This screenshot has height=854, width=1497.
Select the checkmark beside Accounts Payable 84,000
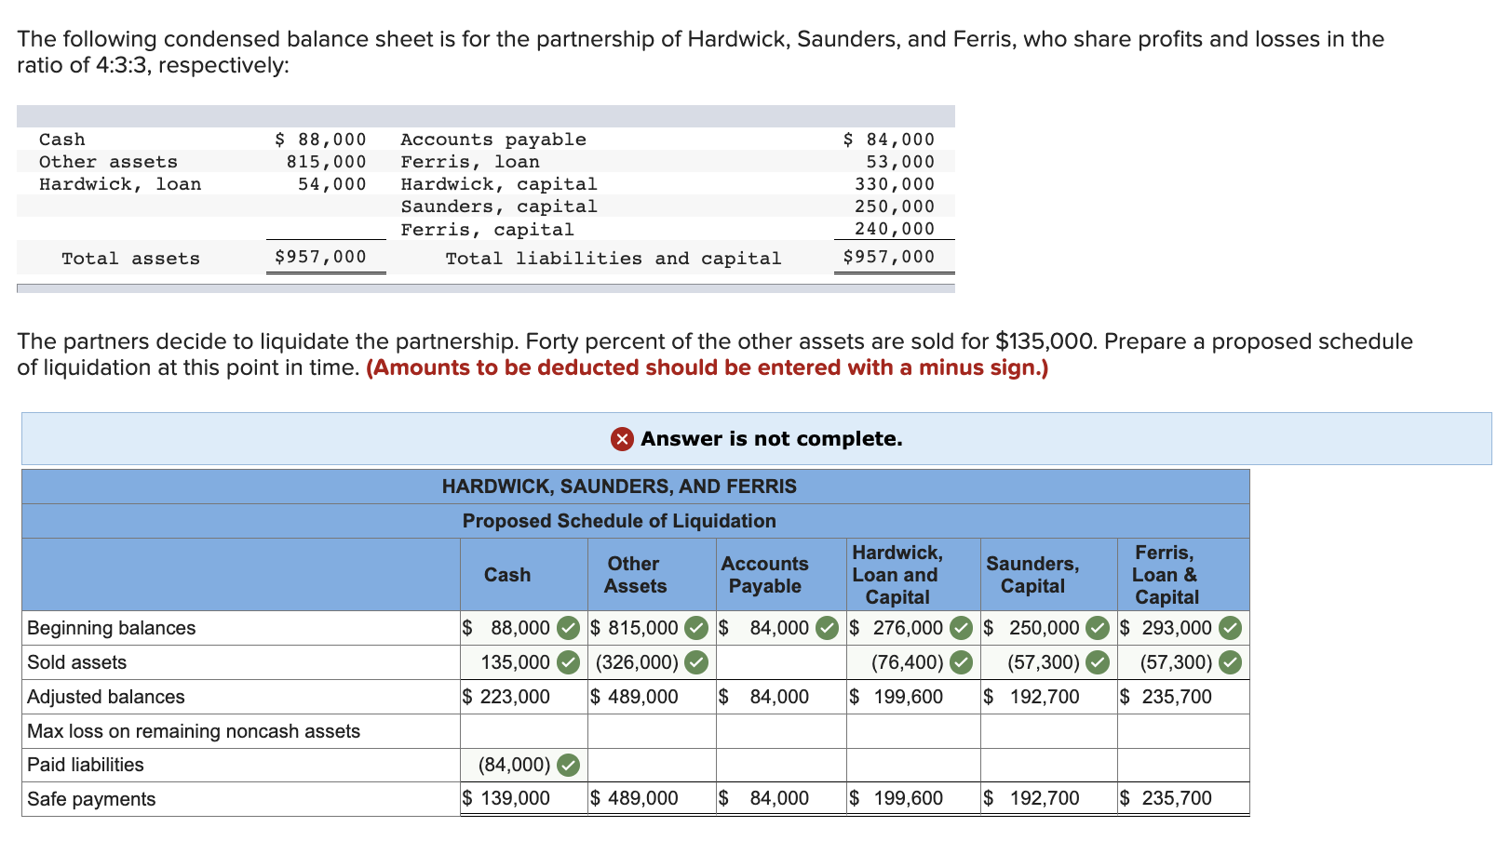point(827,628)
